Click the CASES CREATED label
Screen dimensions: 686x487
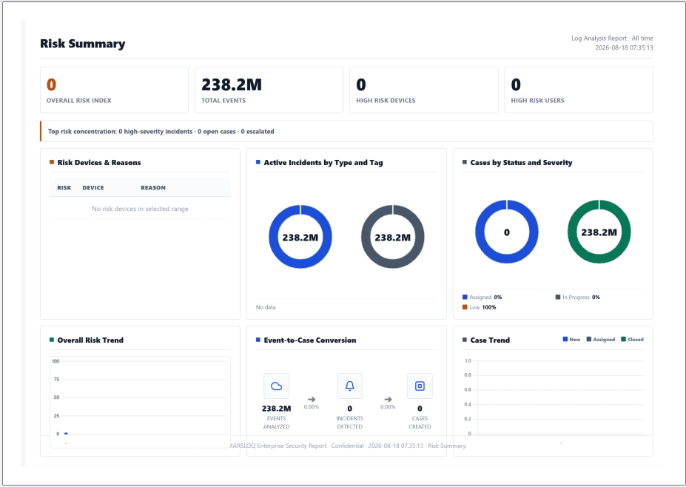(x=420, y=423)
